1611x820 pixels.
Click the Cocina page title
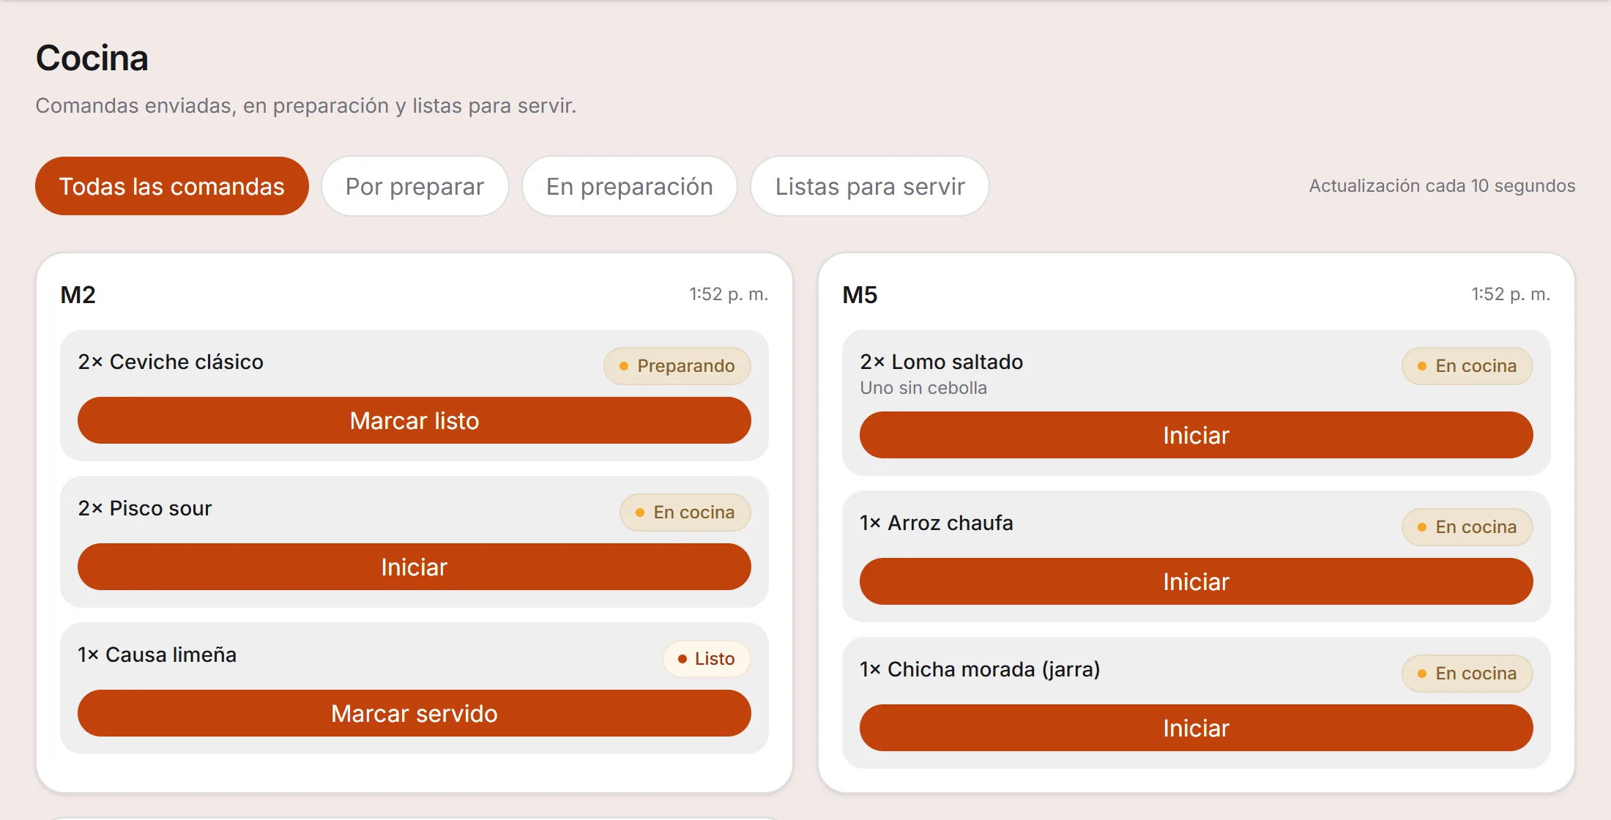(x=92, y=58)
